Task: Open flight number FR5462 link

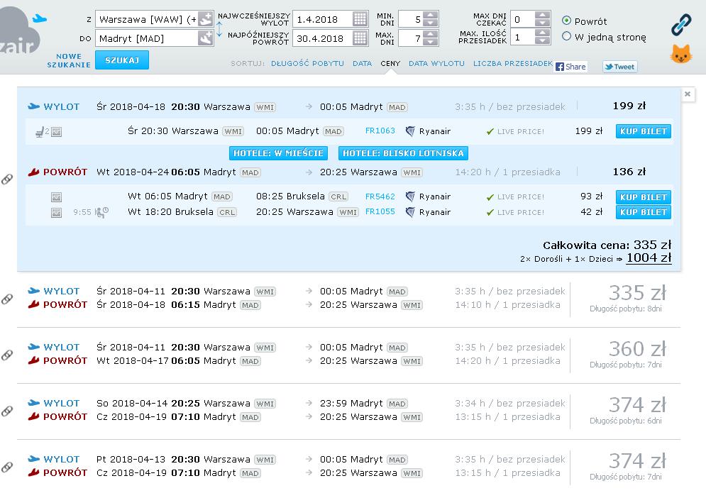Action: 380,196
